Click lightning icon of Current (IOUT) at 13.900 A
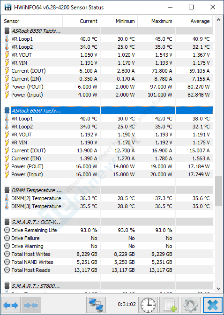224x315 pixels. pyautogui.click(x=7, y=150)
